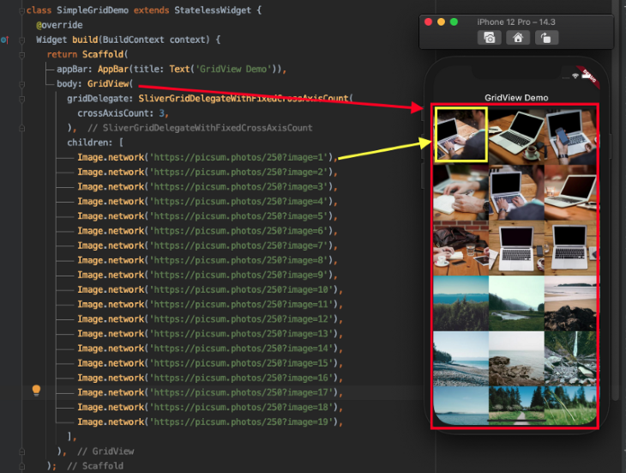Click the override gutter icon beside build
This screenshot has height=473, width=626.
pyautogui.click(x=5, y=39)
